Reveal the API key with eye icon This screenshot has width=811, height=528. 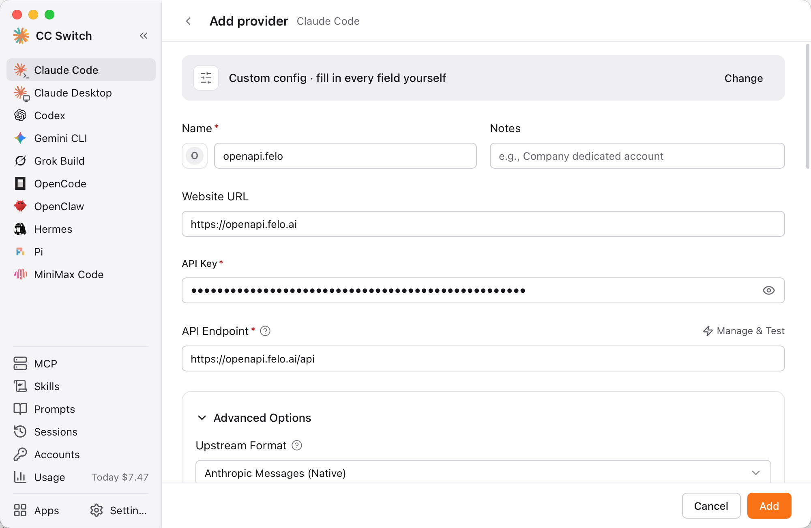(x=768, y=290)
